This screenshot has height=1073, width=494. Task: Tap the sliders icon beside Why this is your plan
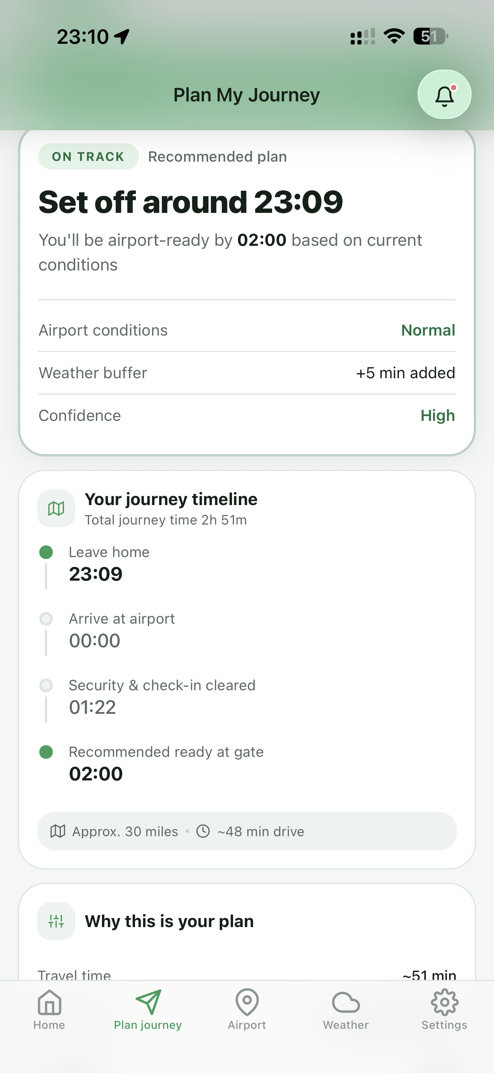56,921
